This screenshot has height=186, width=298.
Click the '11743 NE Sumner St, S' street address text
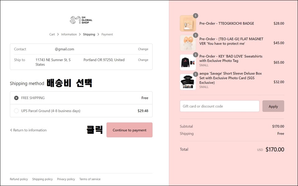53,60
